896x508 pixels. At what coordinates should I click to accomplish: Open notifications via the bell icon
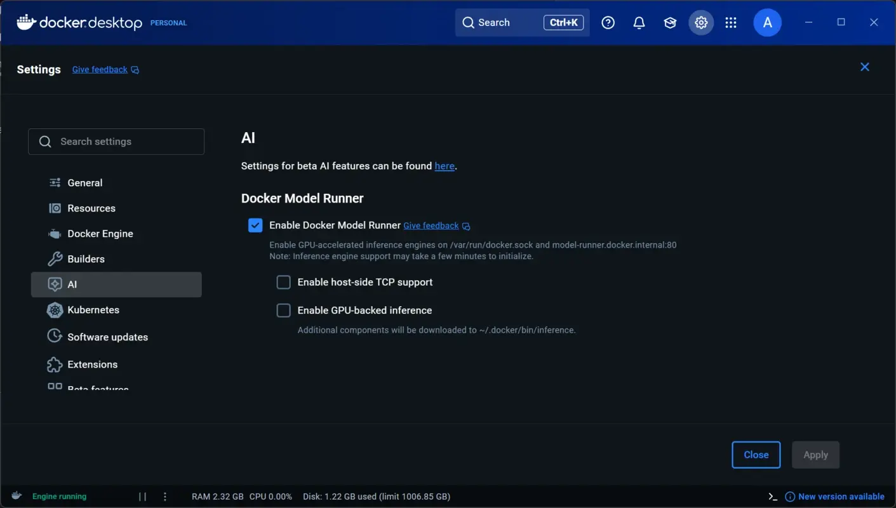click(x=639, y=22)
